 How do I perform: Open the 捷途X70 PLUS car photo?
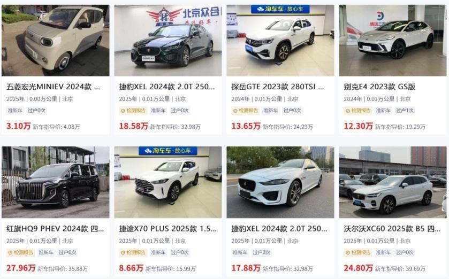point(168,182)
